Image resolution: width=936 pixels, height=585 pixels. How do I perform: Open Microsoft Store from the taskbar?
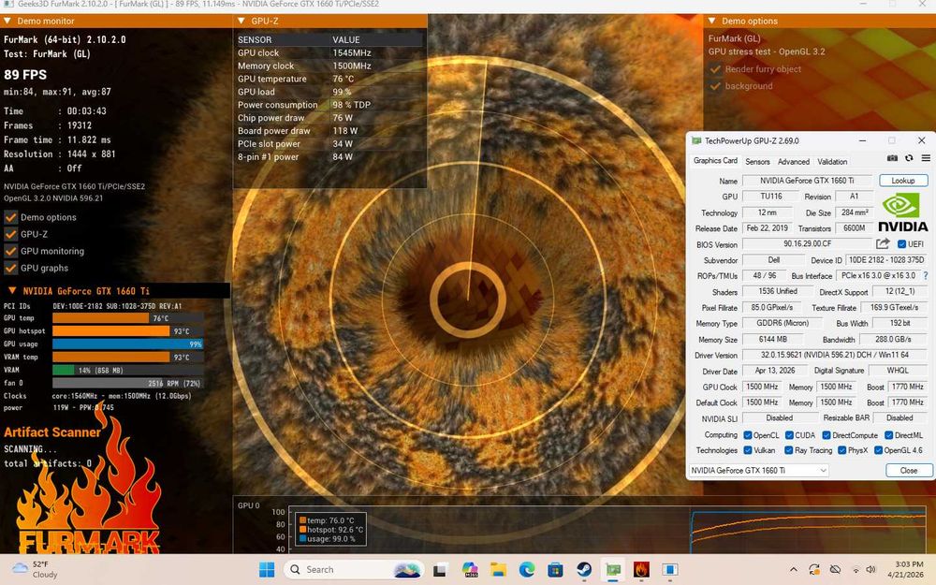(555, 570)
